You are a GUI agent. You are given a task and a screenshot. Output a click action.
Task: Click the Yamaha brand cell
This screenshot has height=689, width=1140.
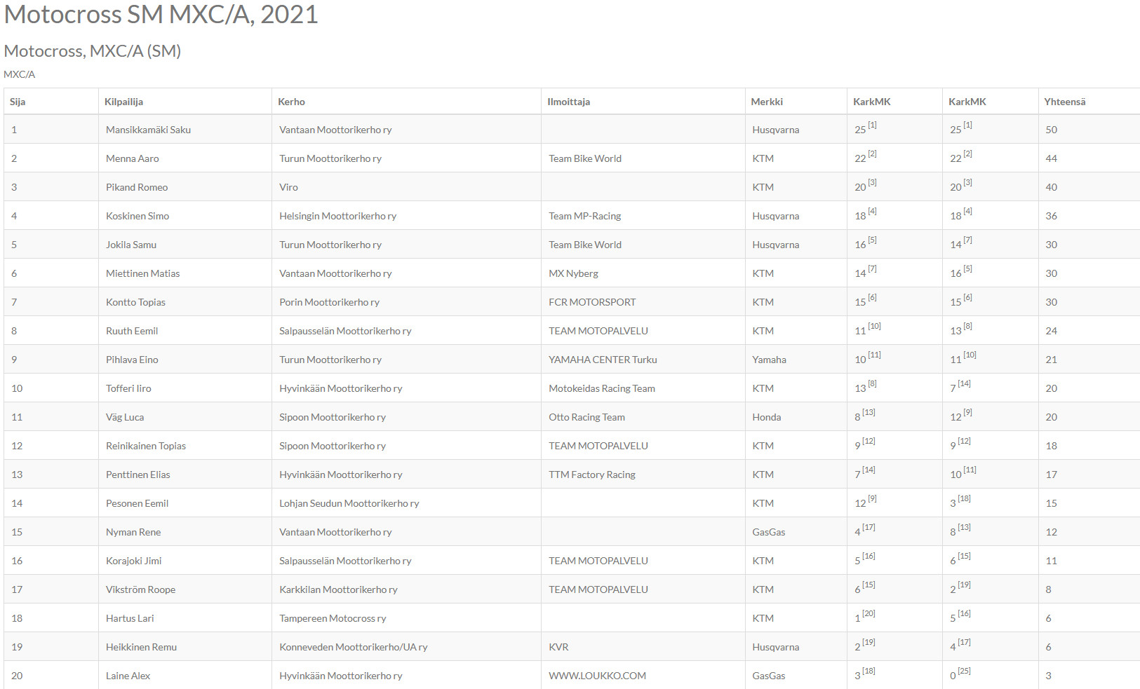pyautogui.click(x=769, y=360)
